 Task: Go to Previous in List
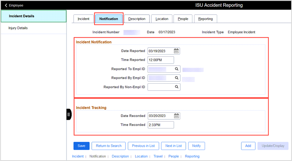pyautogui.click(x=143, y=146)
